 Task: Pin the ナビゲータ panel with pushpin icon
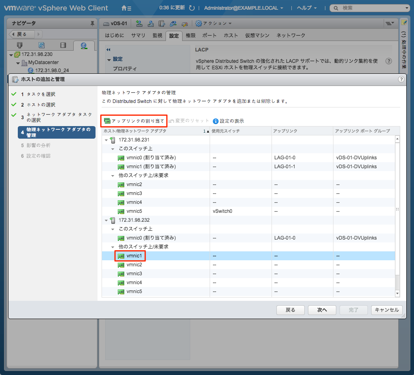(92, 23)
